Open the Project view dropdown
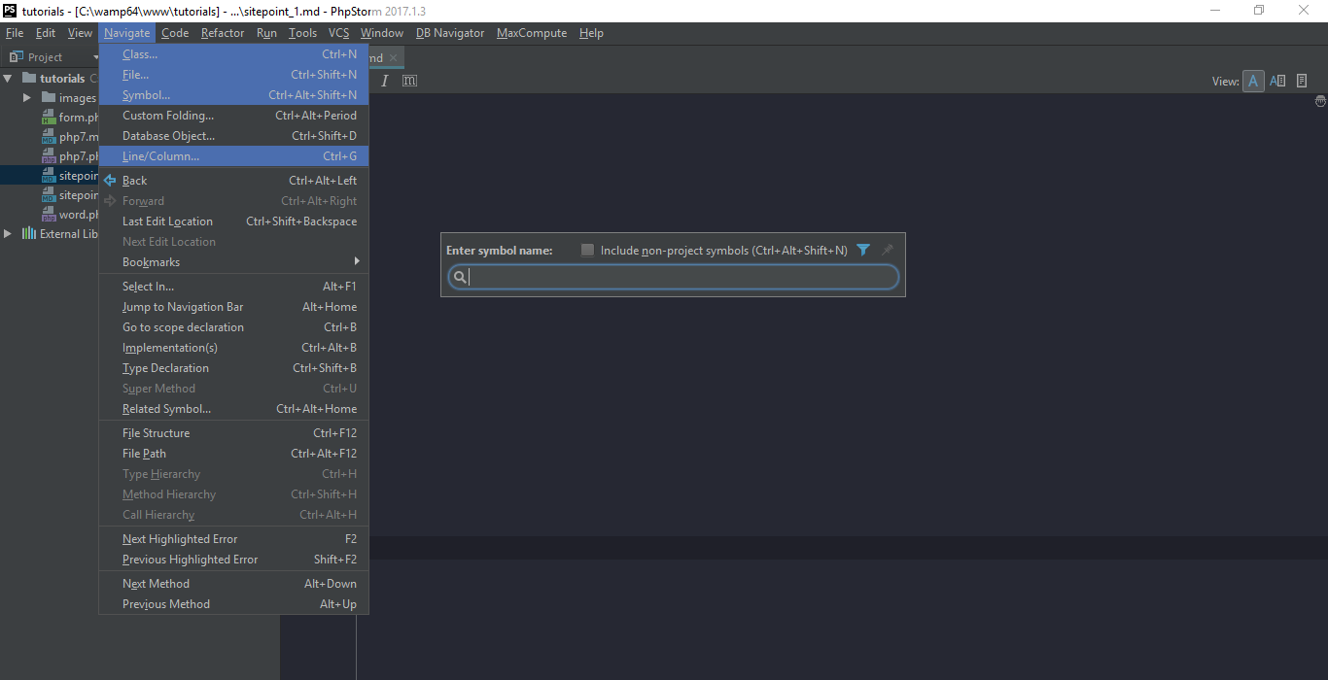This screenshot has width=1328, height=680. (95, 57)
